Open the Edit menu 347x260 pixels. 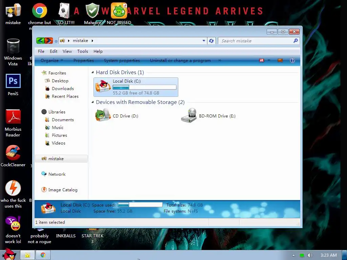(54, 51)
